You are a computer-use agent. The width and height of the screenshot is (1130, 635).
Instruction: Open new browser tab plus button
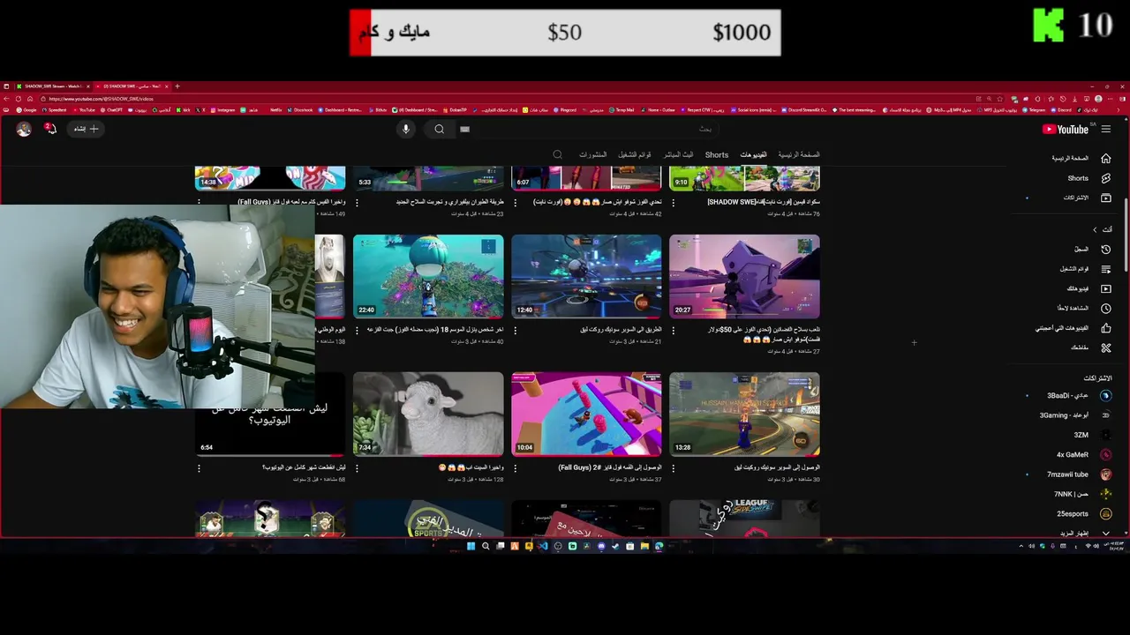pyautogui.click(x=177, y=86)
